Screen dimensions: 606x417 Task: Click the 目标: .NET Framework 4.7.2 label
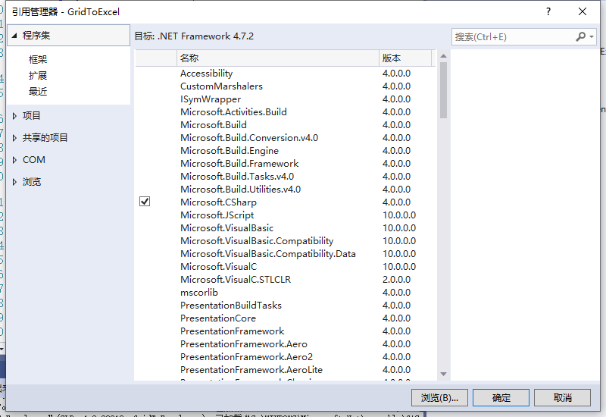click(x=194, y=36)
